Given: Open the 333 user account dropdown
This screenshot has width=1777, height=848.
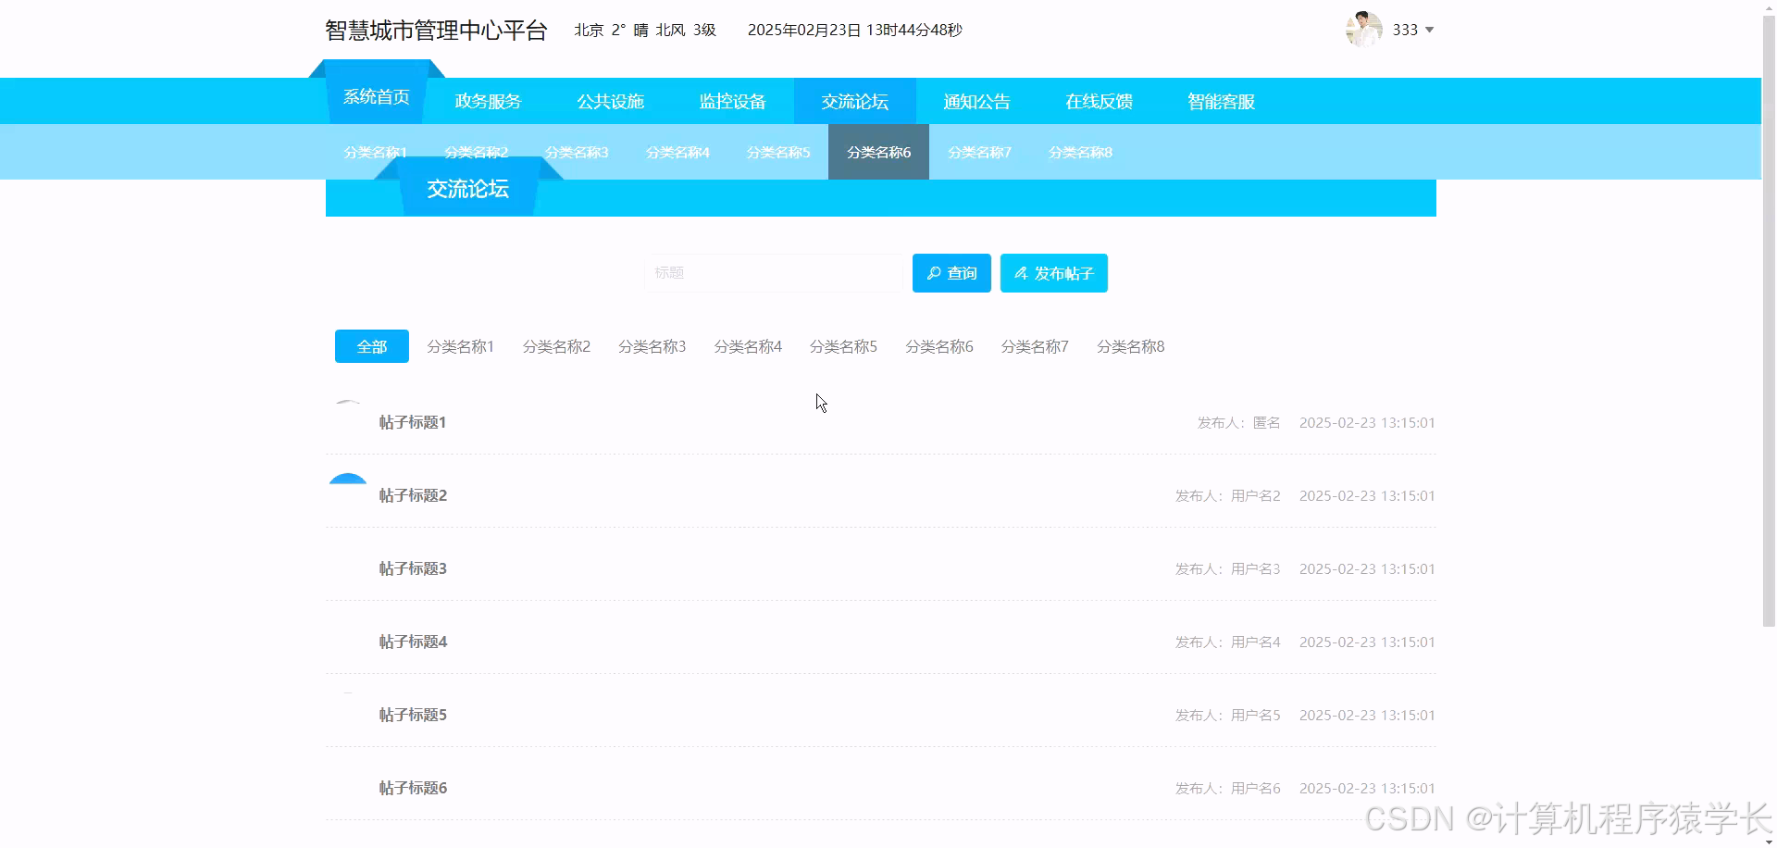Looking at the screenshot, I should pyautogui.click(x=1405, y=29).
